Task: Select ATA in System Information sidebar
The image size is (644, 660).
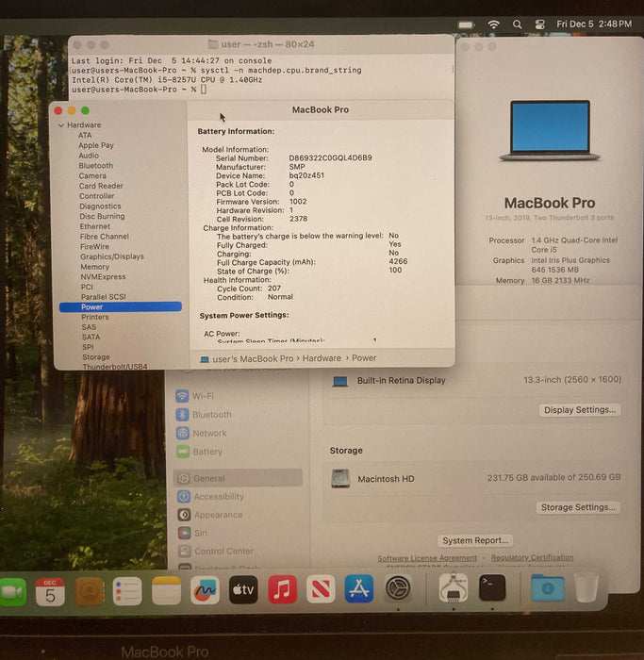Action: point(85,135)
